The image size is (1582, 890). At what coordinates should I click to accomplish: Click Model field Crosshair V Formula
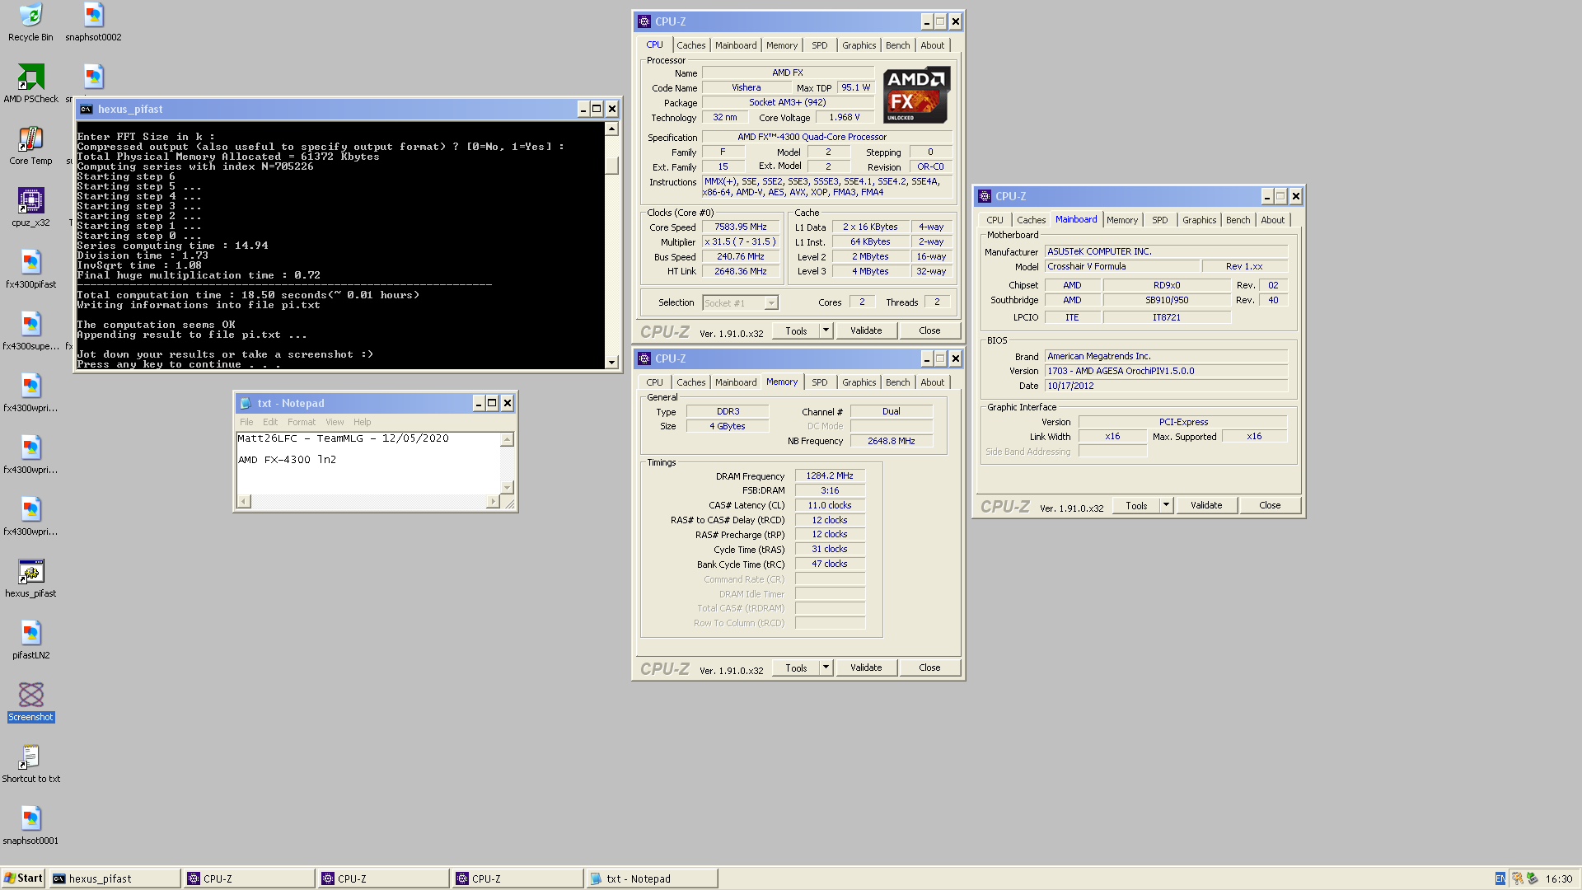point(1121,266)
